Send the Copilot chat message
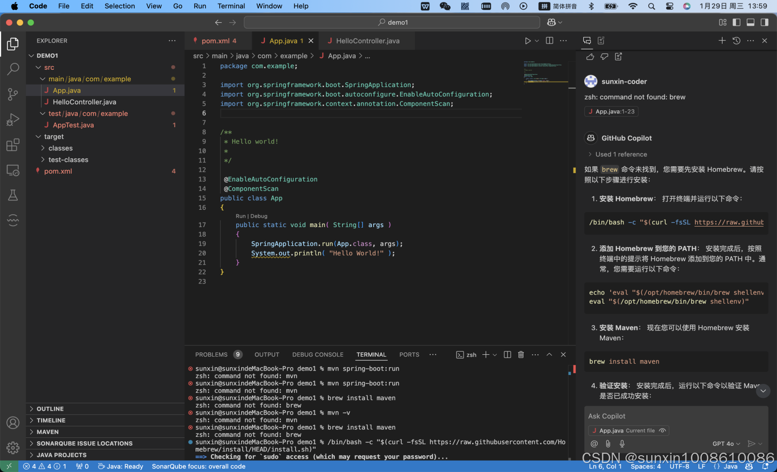This screenshot has height=472, width=777. pyautogui.click(x=751, y=444)
